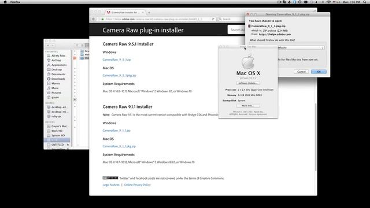Select UNTITLED device in Finder sidebar

coord(57,144)
